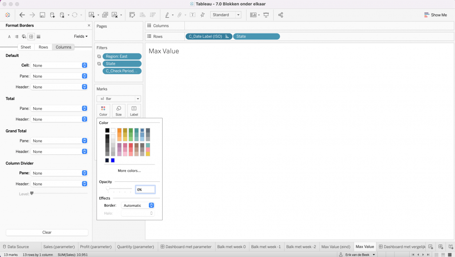The image size is (455, 257).
Task: Click the Share workbook icon
Action: [281, 15]
